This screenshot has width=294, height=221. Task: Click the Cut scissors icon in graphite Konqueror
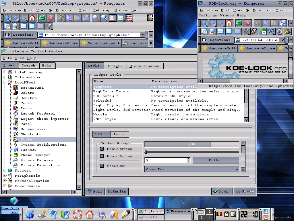tap(61, 18)
